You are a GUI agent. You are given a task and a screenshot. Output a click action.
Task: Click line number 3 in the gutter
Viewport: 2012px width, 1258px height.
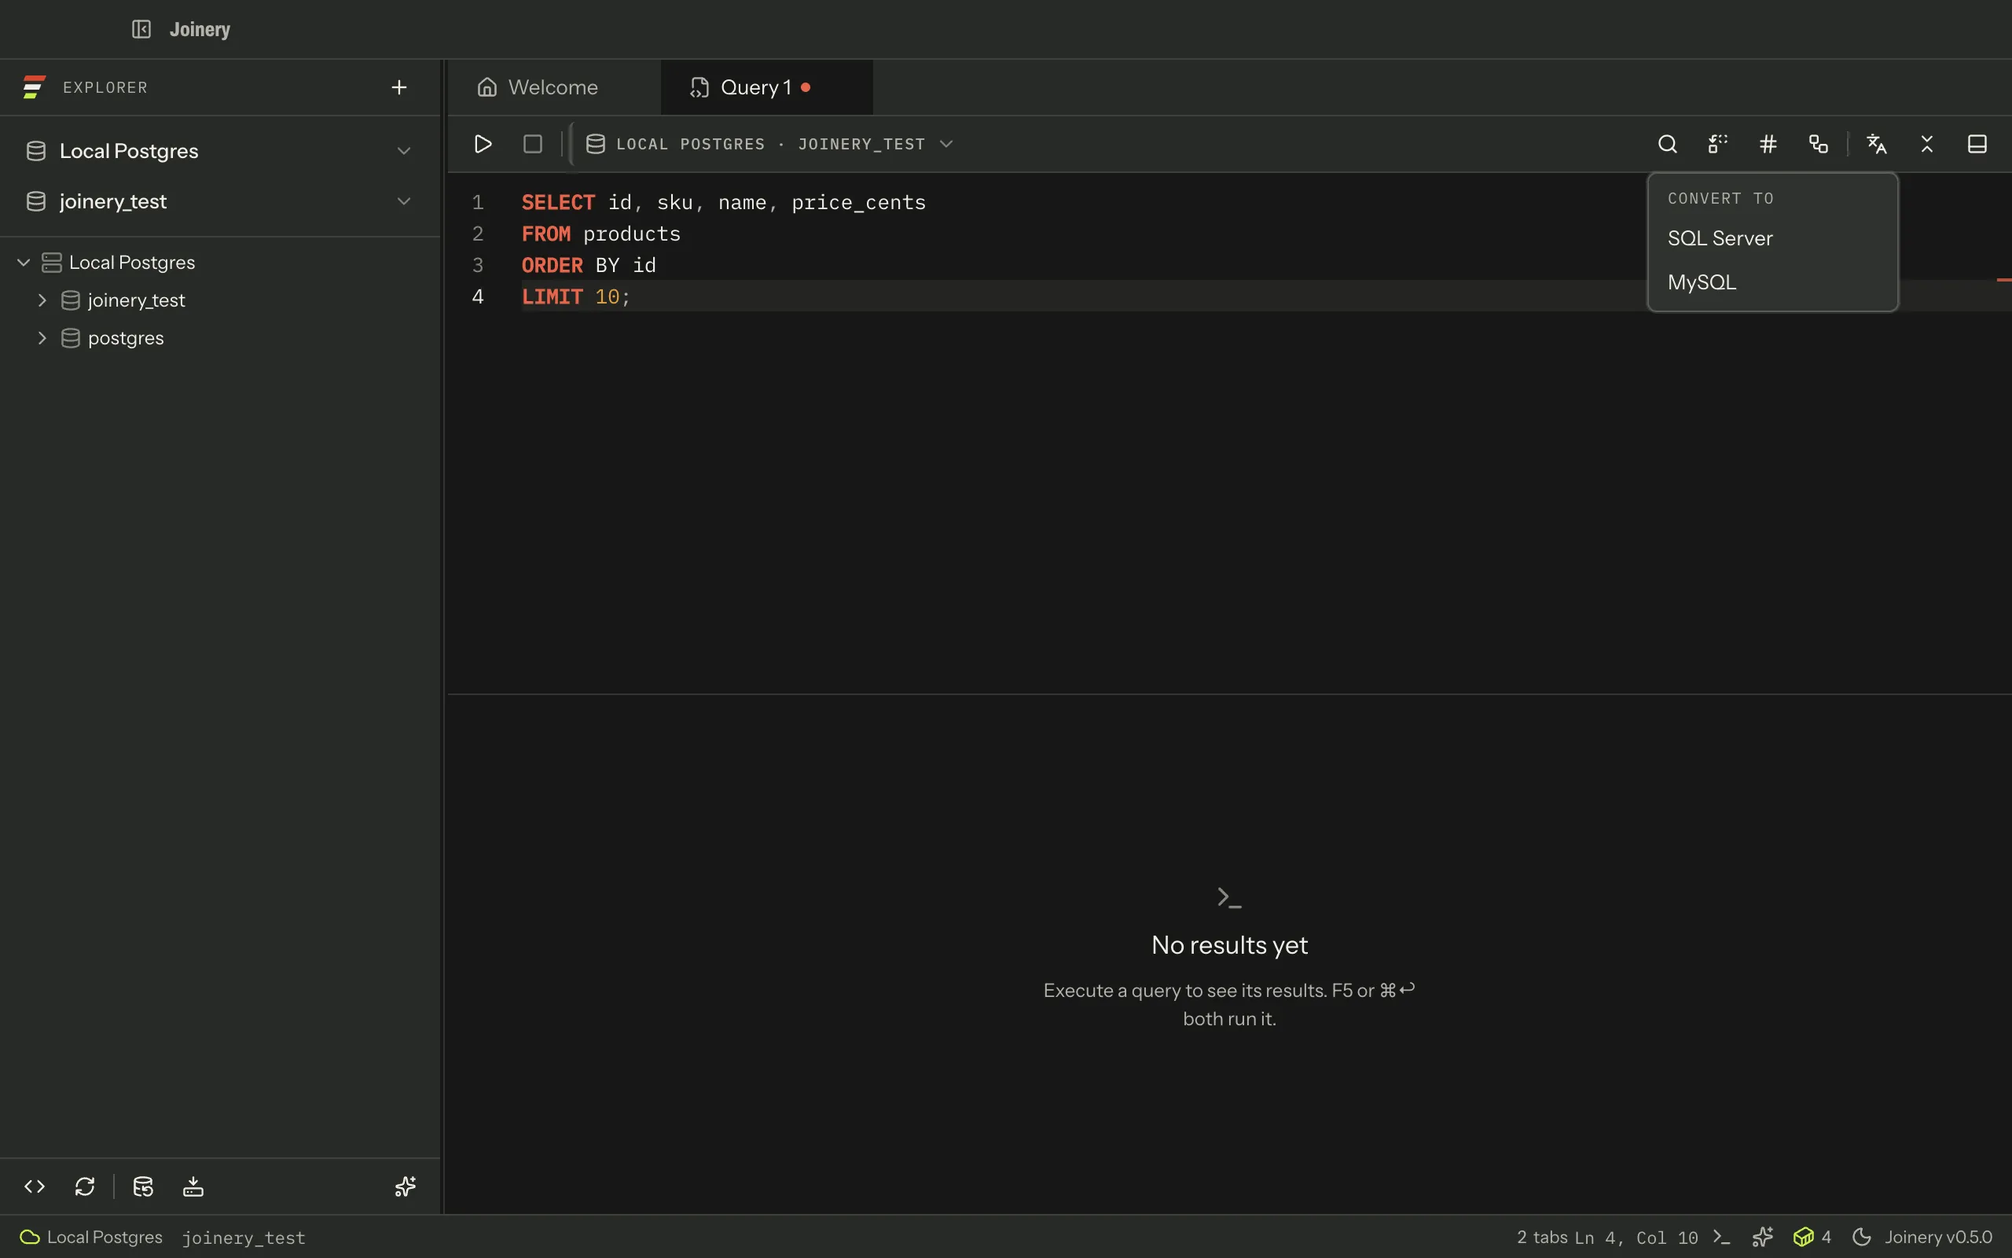tap(478, 266)
